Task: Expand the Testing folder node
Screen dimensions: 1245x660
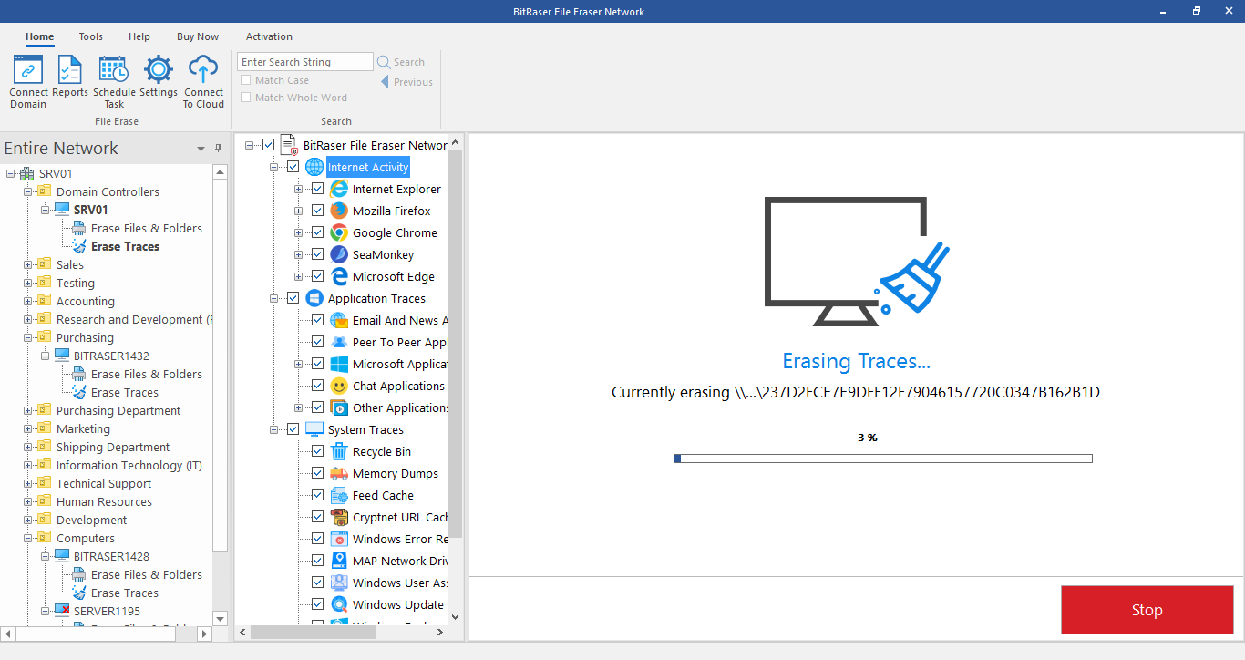Action: coord(27,283)
